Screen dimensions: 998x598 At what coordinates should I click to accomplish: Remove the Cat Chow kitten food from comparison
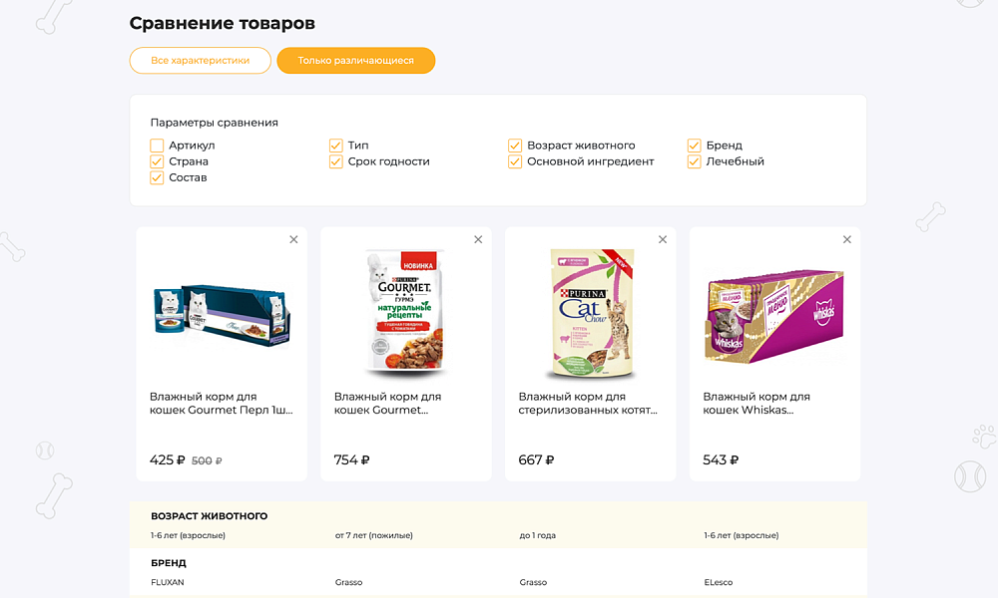(663, 239)
